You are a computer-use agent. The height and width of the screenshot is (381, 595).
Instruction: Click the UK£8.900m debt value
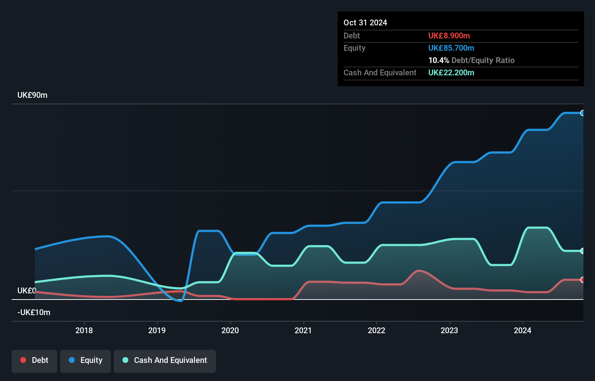click(x=449, y=35)
